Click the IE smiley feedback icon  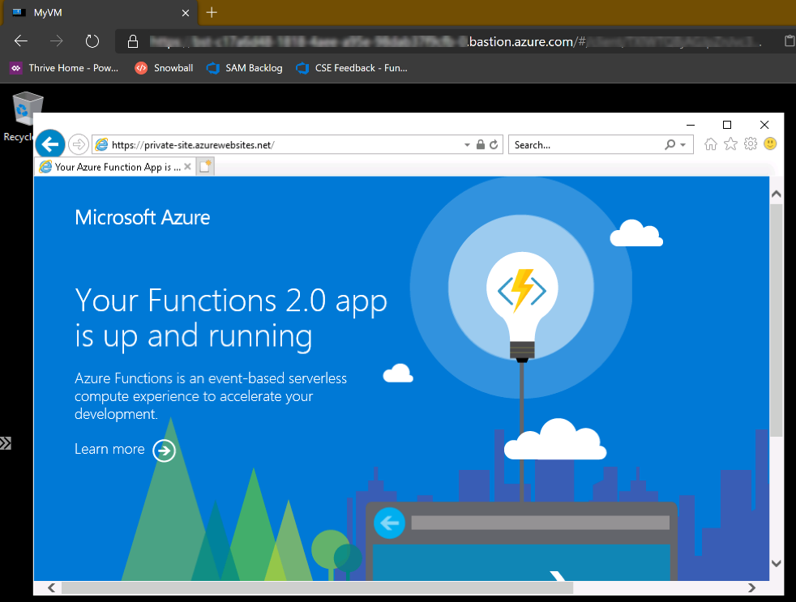[770, 144]
